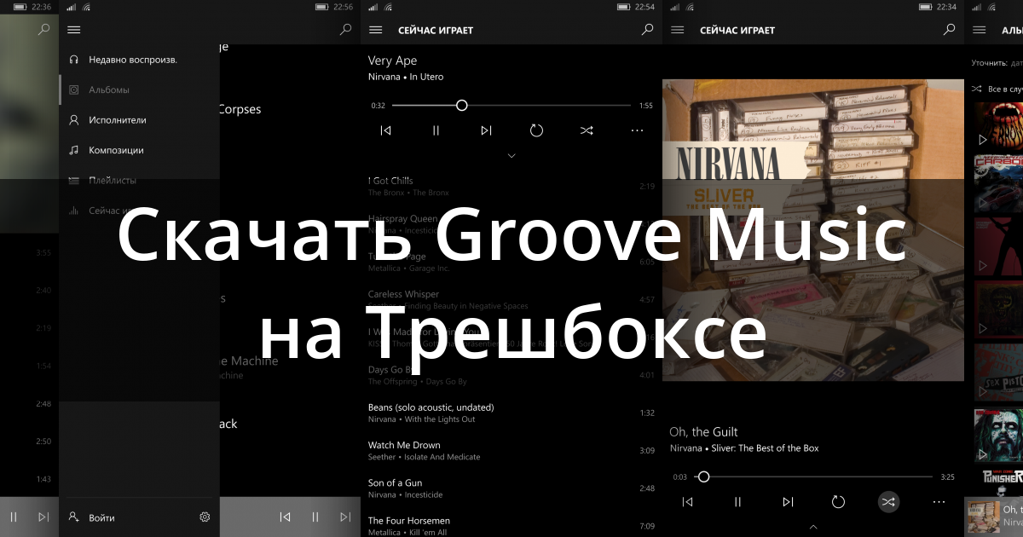
Task: Toggle repeat under Oh, the Guilt
Action: (838, 502)
